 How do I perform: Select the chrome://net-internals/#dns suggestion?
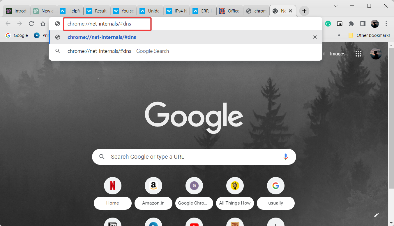tap(185, 37)
